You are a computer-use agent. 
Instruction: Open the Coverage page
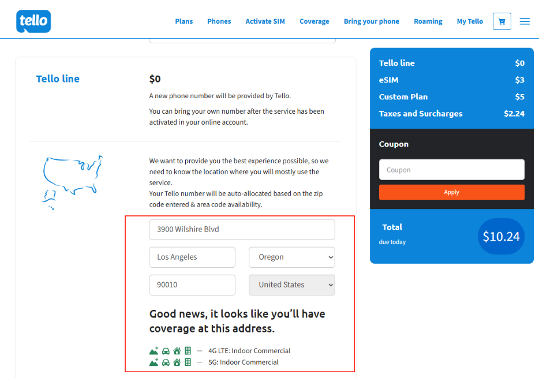314,21
